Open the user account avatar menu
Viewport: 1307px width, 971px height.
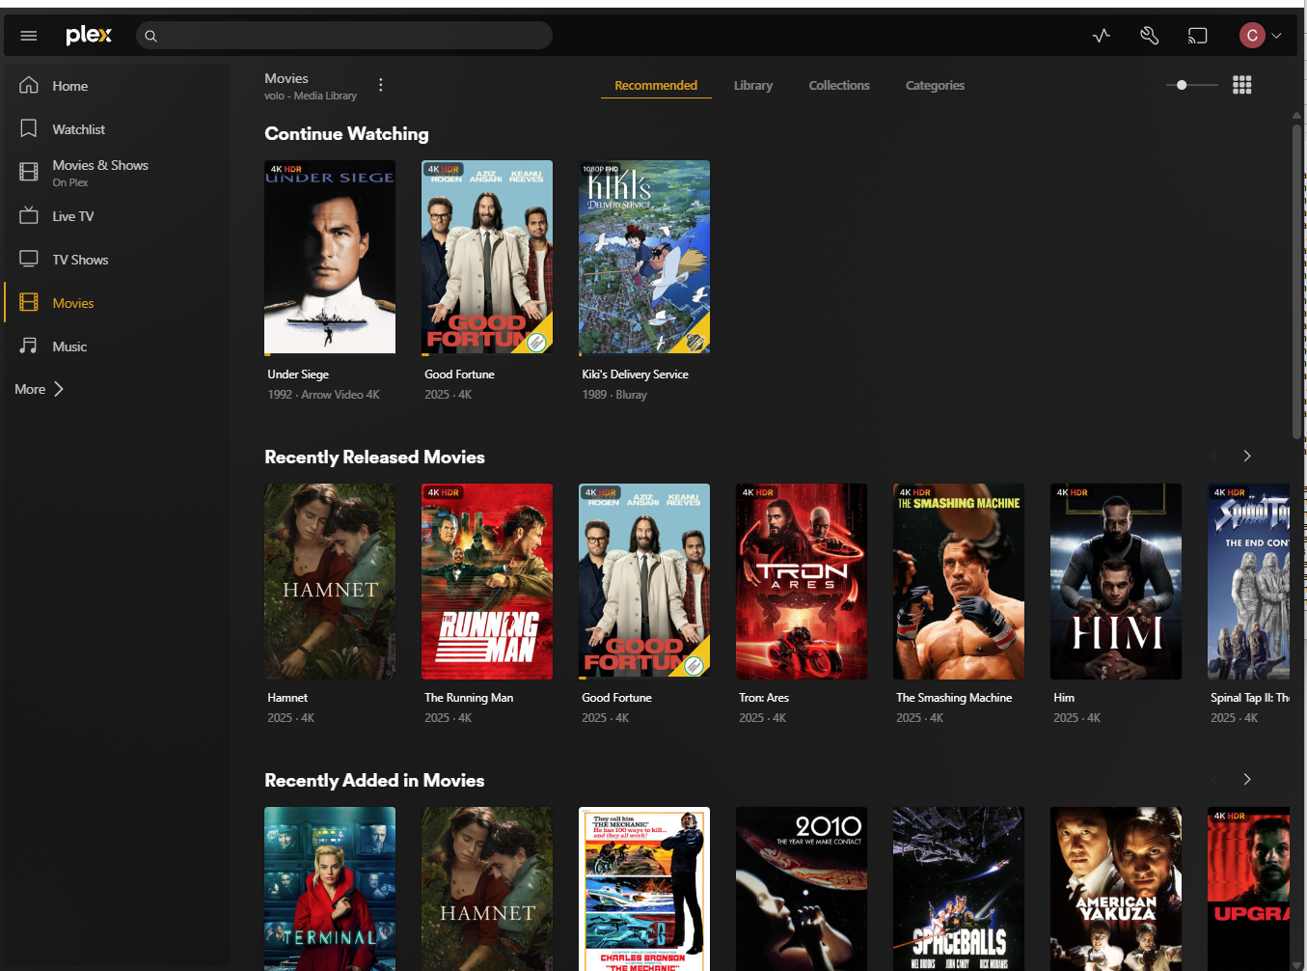click(1260, 36)
